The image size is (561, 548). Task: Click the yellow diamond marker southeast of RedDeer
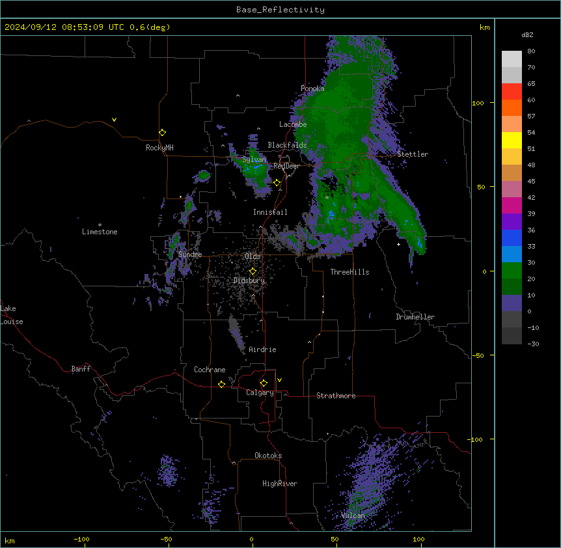tap(277, 183)
